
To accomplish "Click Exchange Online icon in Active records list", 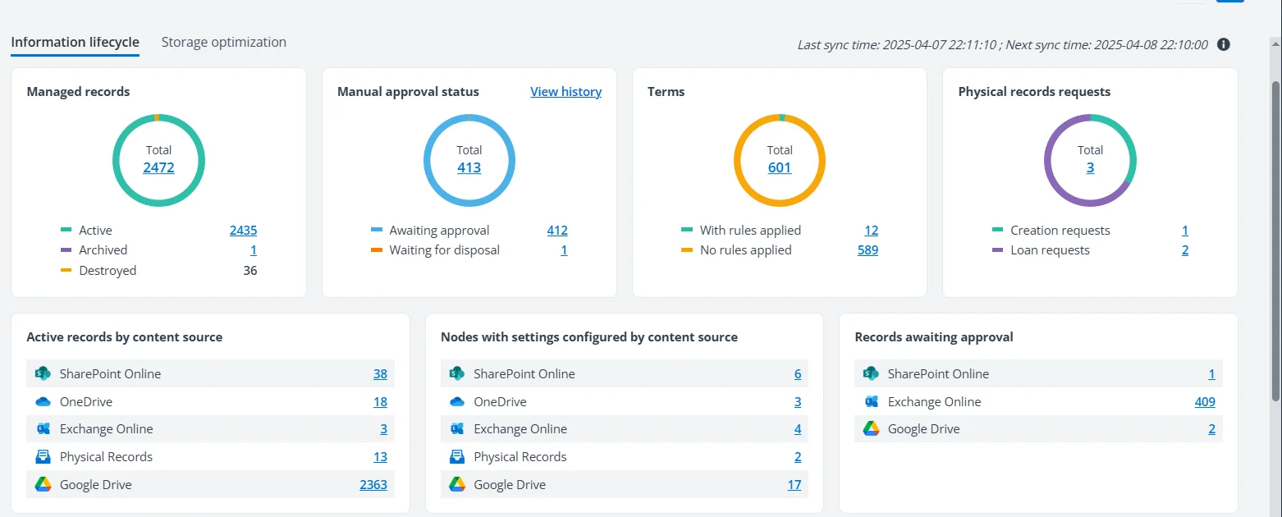I will [43, 429].
